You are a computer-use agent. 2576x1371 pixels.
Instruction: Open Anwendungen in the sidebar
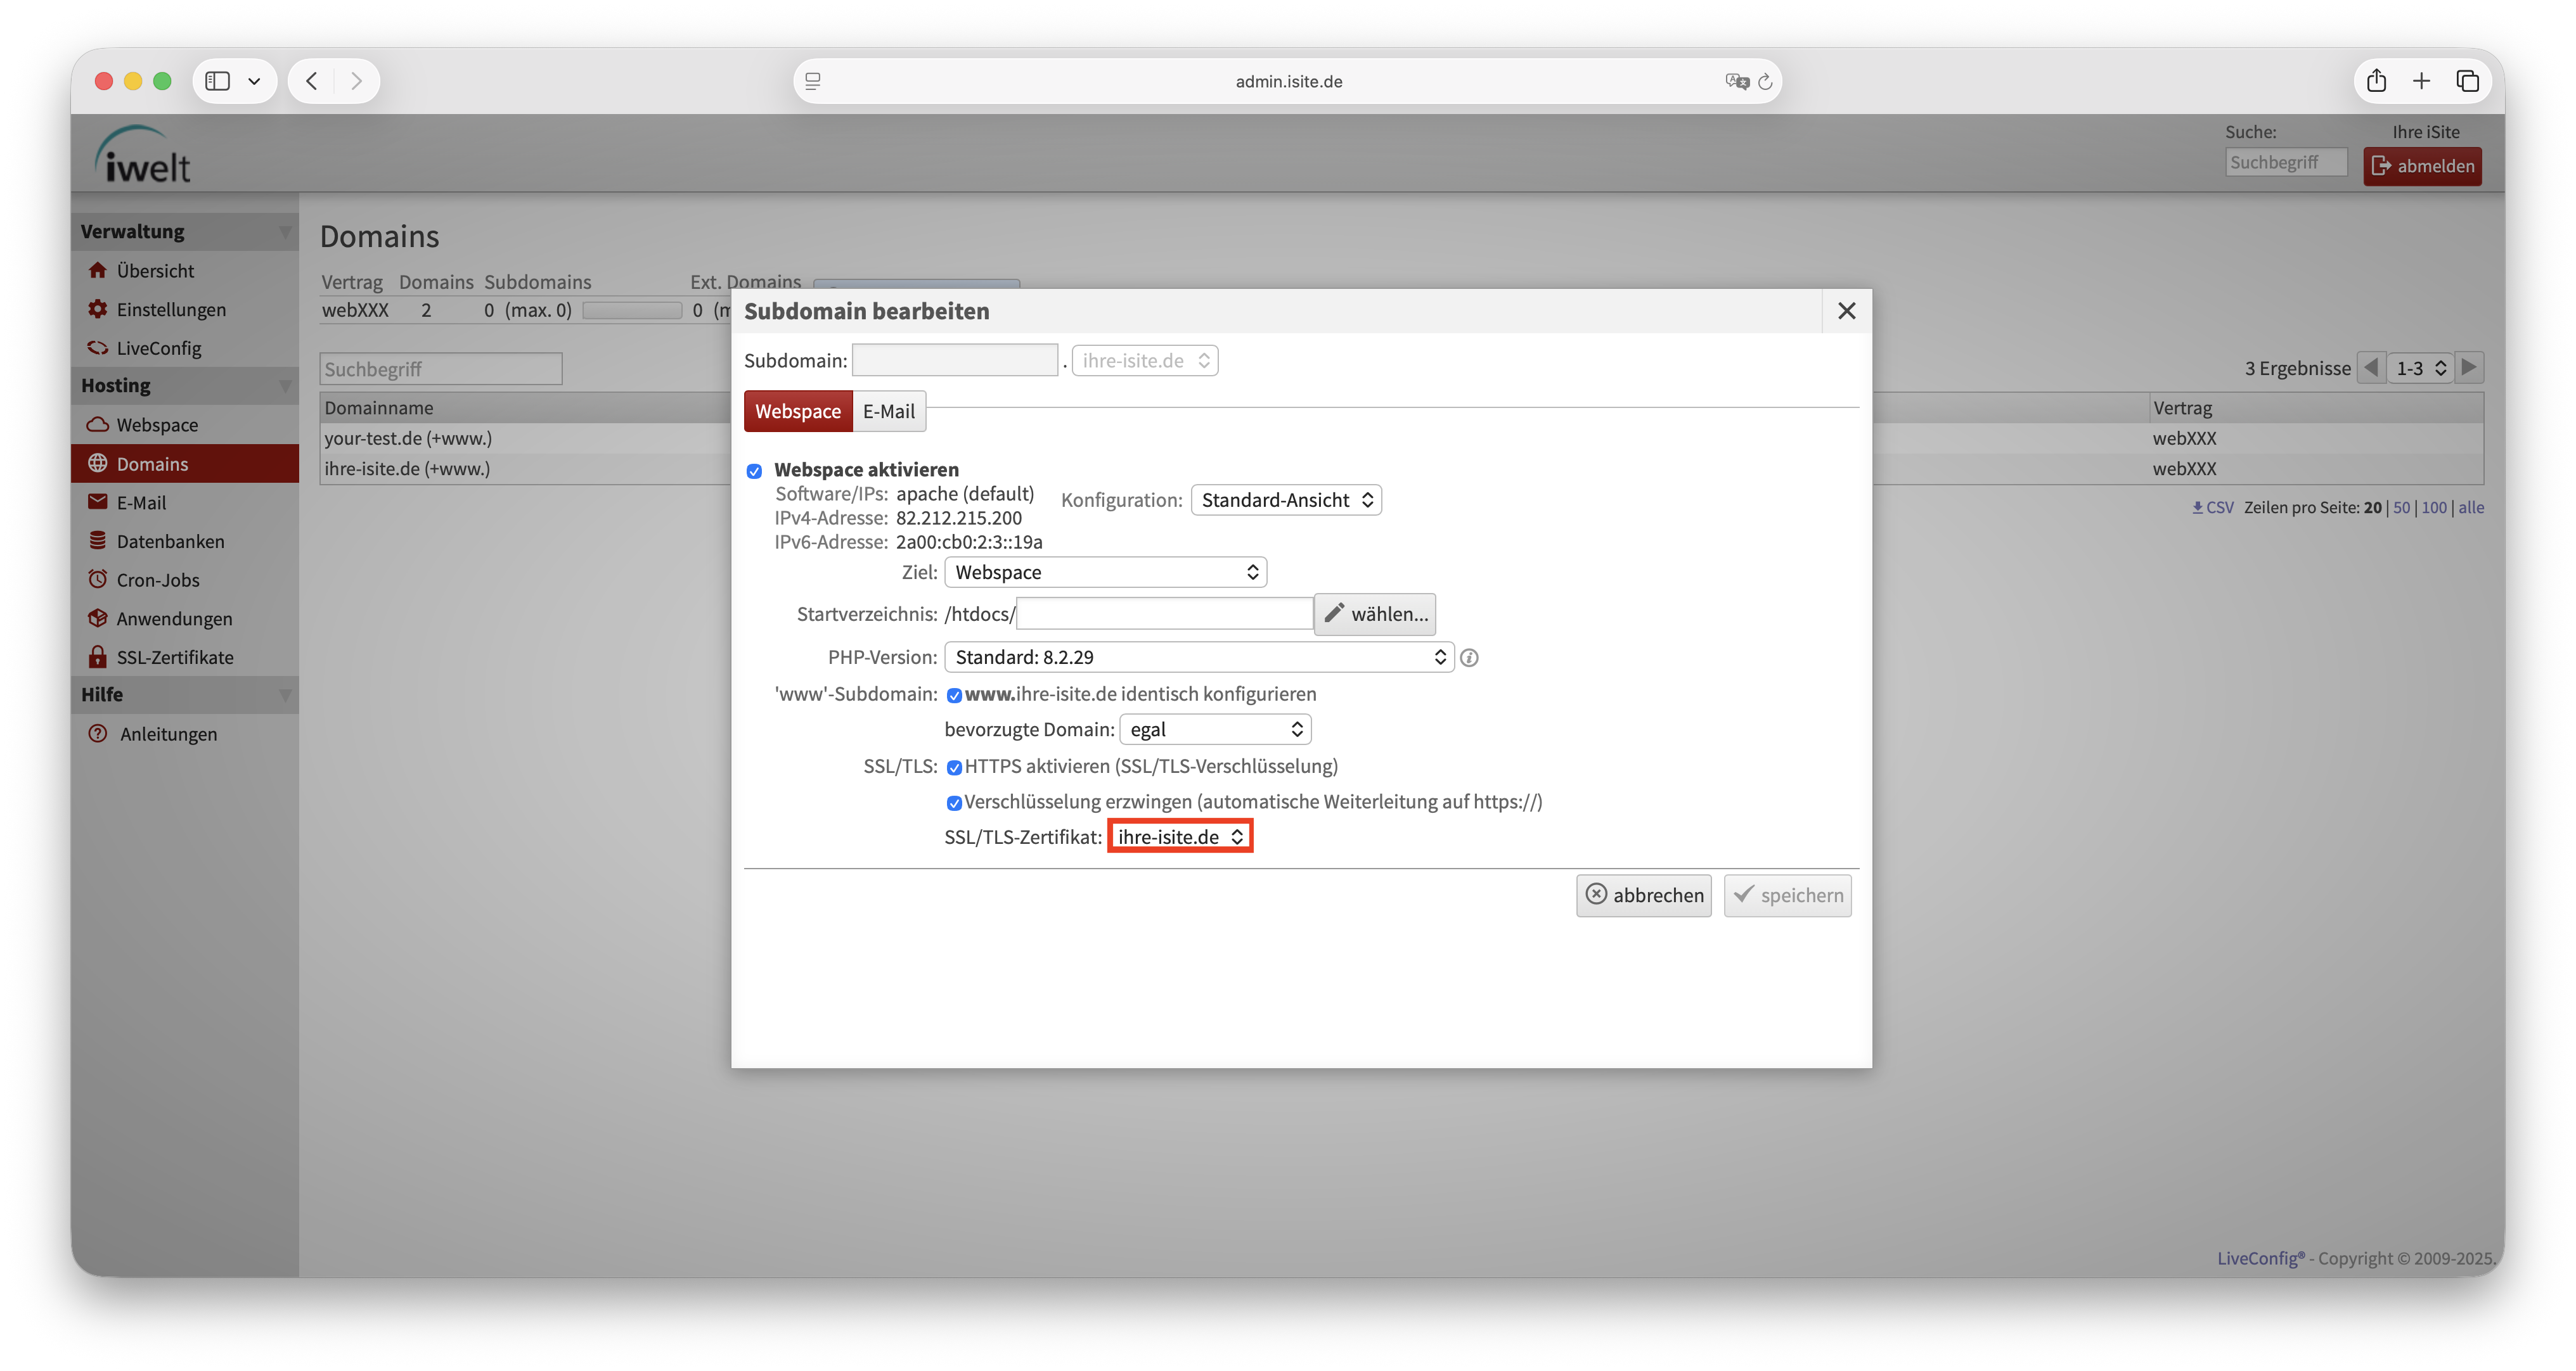(x=173, y=618)
